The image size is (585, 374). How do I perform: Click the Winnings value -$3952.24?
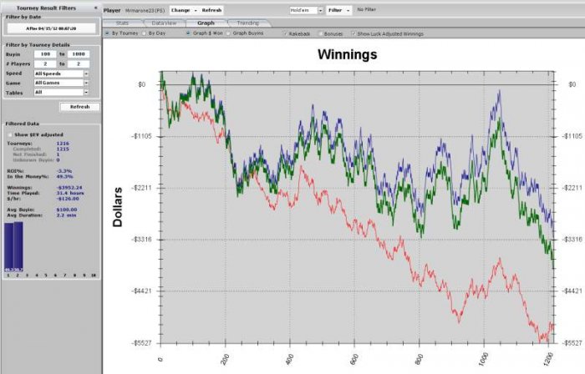tap(69, 188)
